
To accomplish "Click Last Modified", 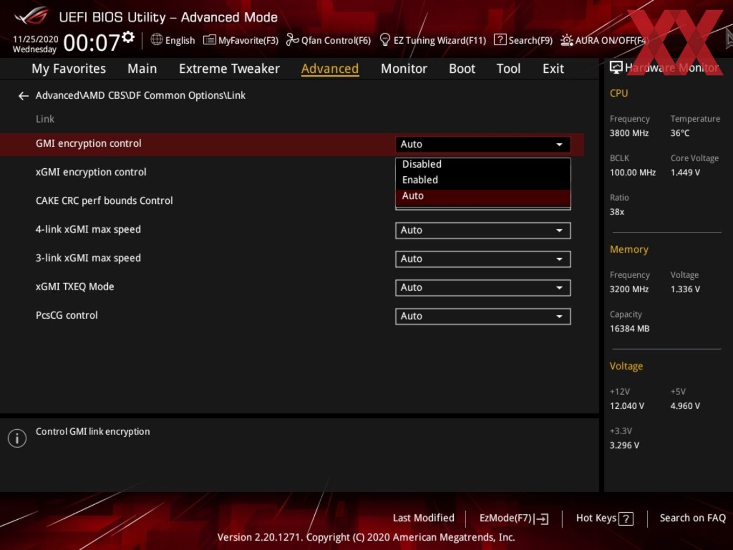I will (424, 518).
